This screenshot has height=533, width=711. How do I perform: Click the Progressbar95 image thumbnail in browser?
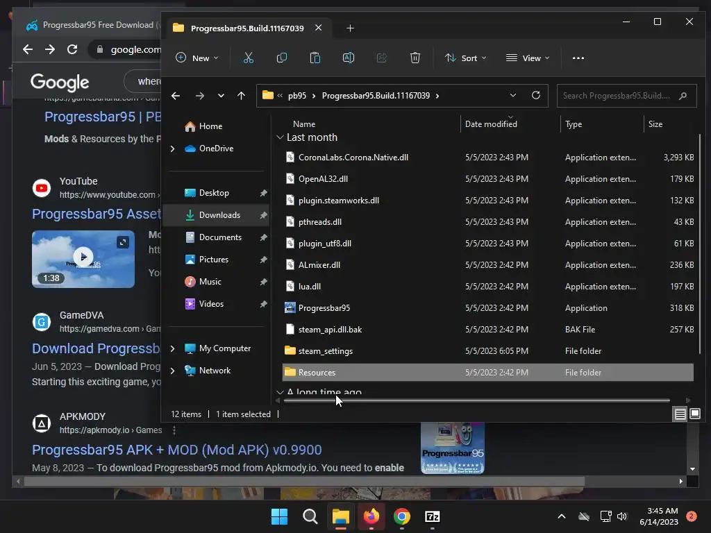click(x=453, y=448)
